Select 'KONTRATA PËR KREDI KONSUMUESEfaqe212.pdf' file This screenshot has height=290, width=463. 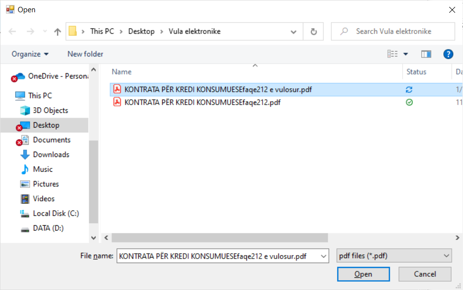(x=203, y=102)
